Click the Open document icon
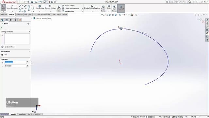This screenshot has height=118, width=209. [x=28, y=2]
